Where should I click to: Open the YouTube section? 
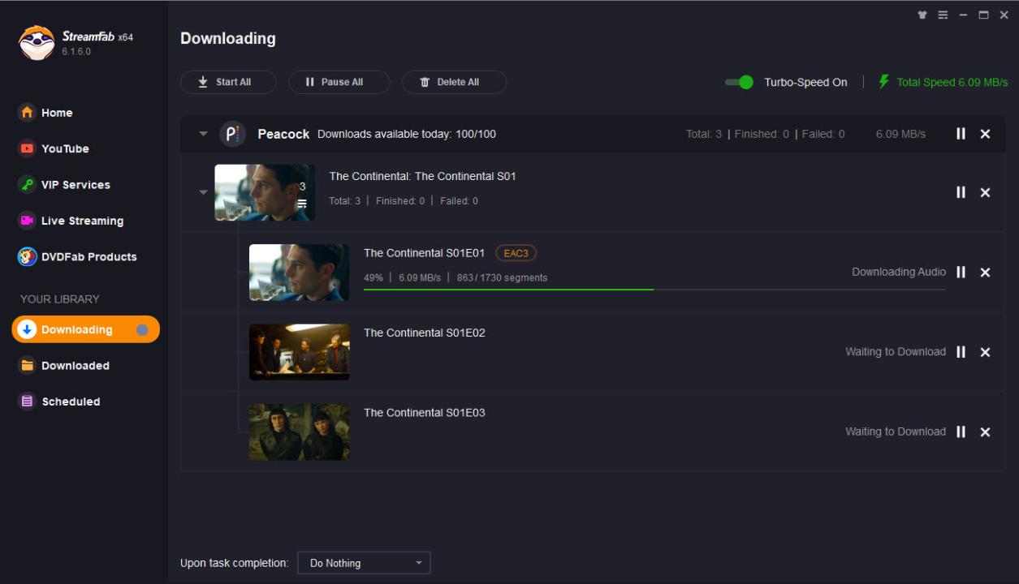click(x=54, y=148)
